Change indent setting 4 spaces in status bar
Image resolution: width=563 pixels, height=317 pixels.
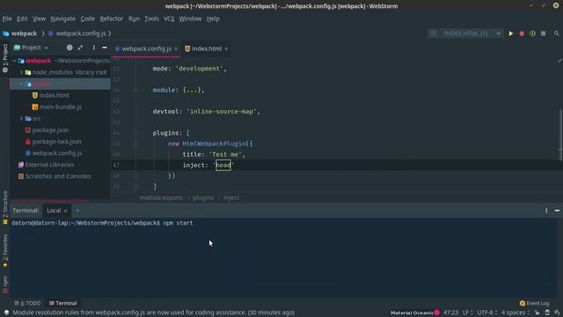pos(515,313)
